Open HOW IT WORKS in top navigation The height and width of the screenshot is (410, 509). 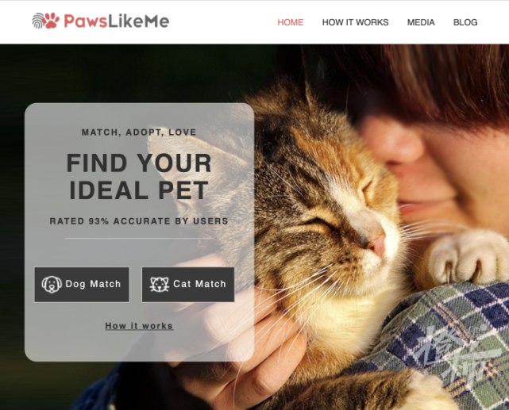(x=355, y=22)
